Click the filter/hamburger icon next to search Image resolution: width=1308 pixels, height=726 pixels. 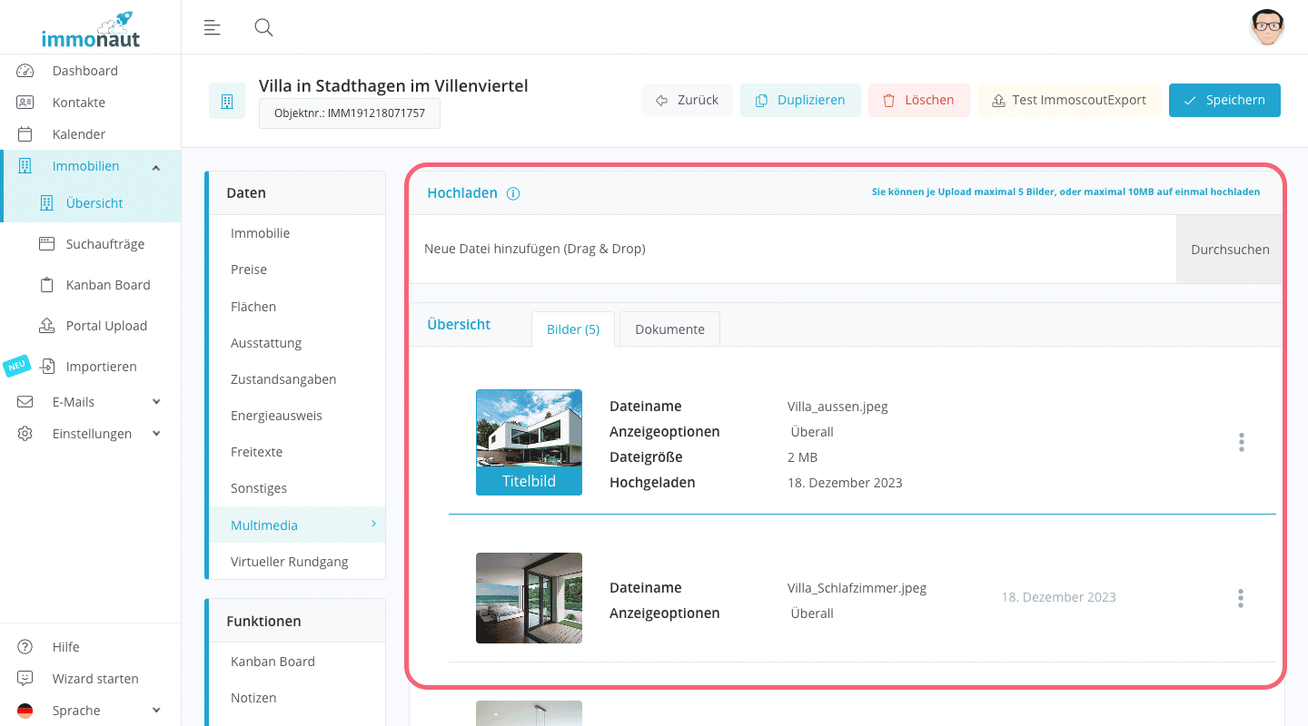pos(212,27)
